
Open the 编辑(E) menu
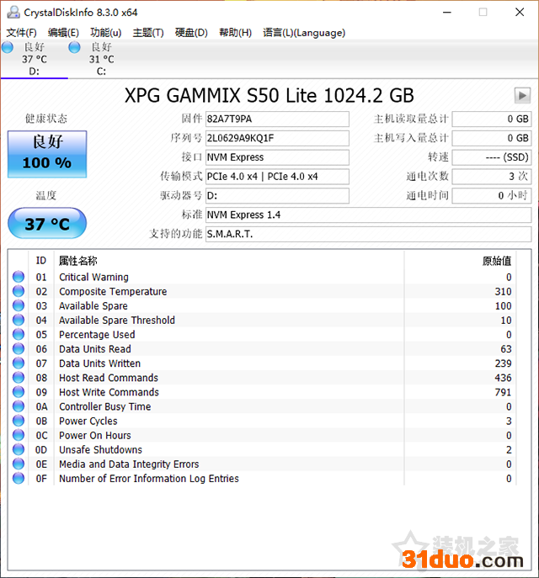coord(63,33)
